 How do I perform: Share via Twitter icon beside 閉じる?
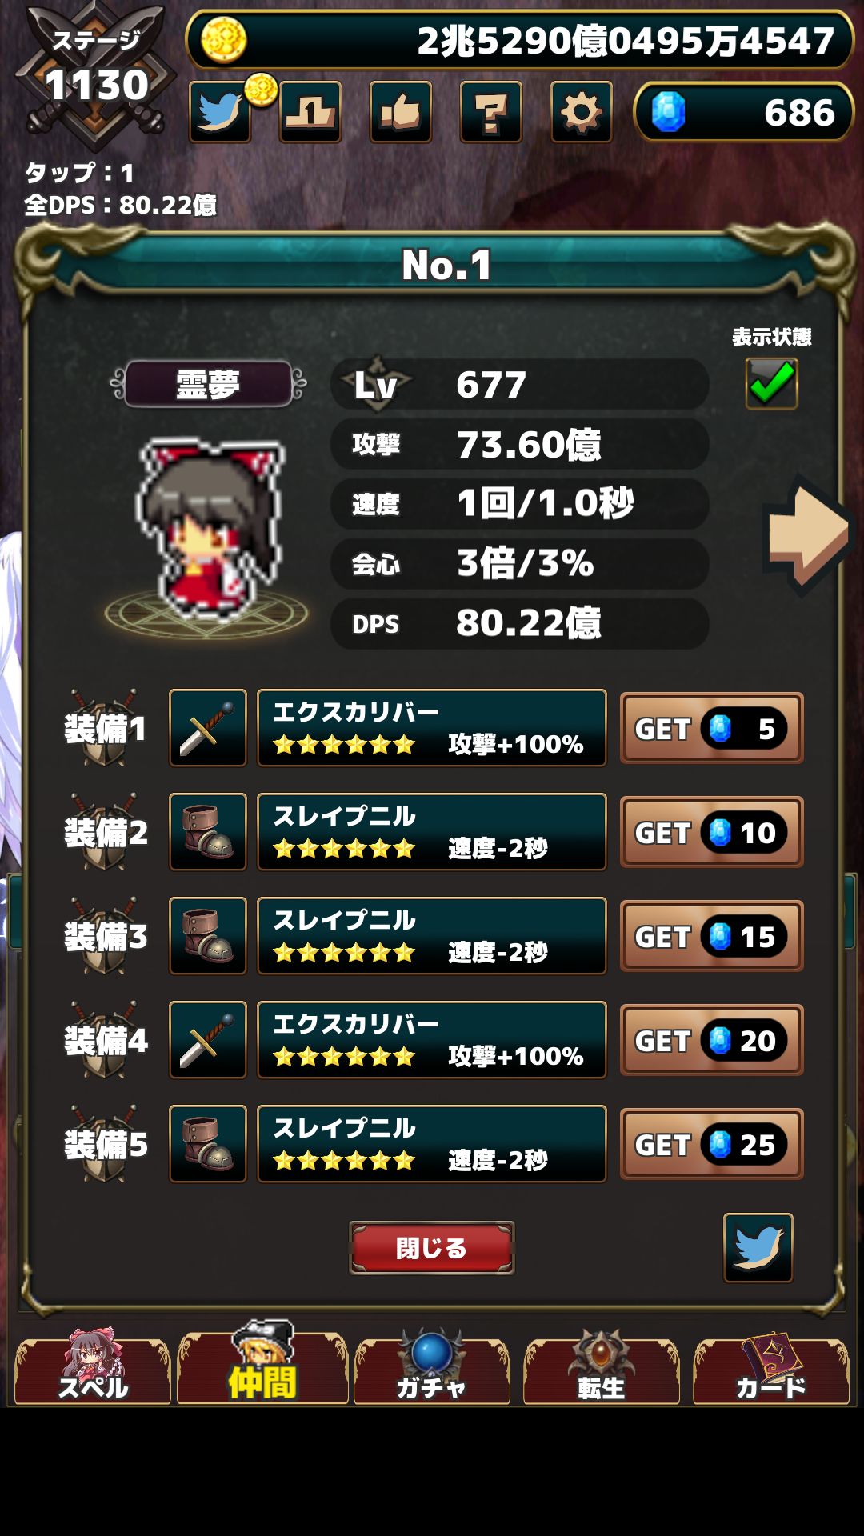click(758, 1248)
